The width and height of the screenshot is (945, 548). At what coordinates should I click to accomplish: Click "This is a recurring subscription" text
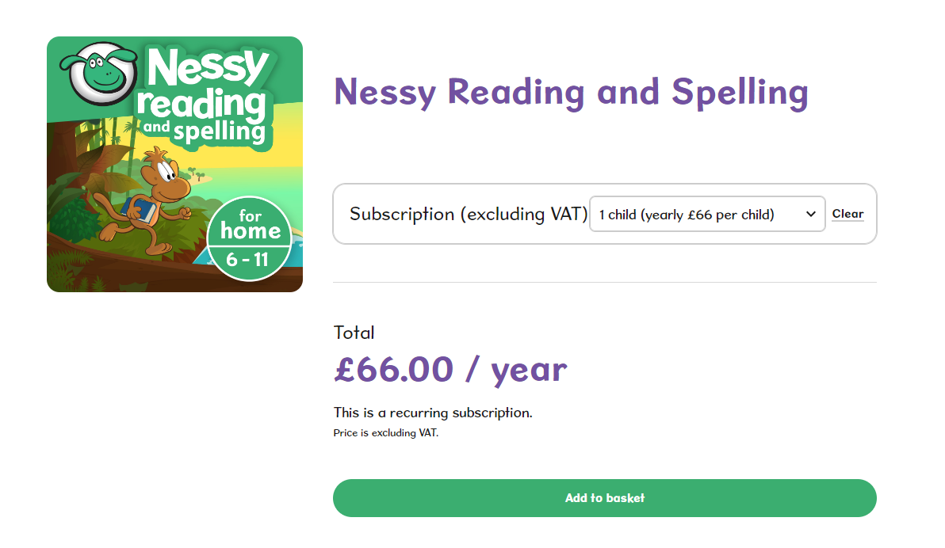pyautogui.click(x=433, y=413)
